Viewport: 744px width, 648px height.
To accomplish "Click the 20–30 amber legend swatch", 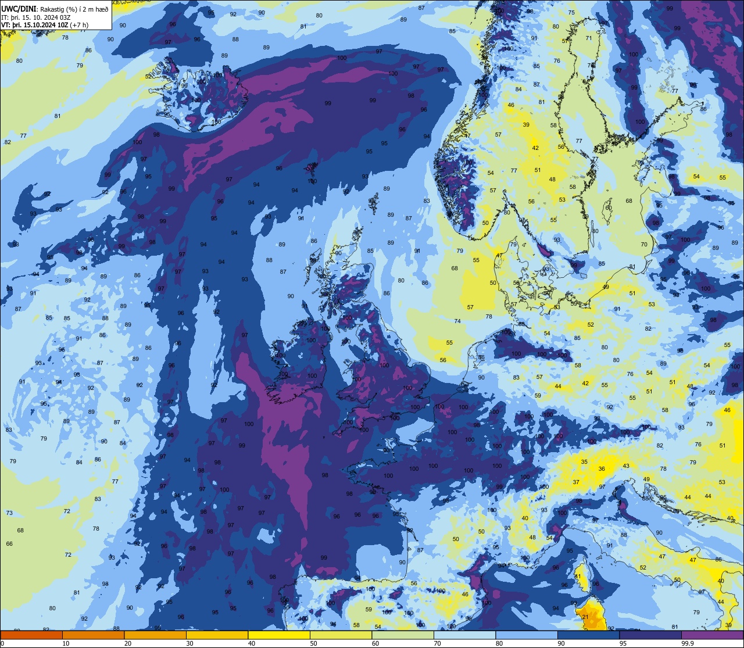I will (x=155, y=635).
